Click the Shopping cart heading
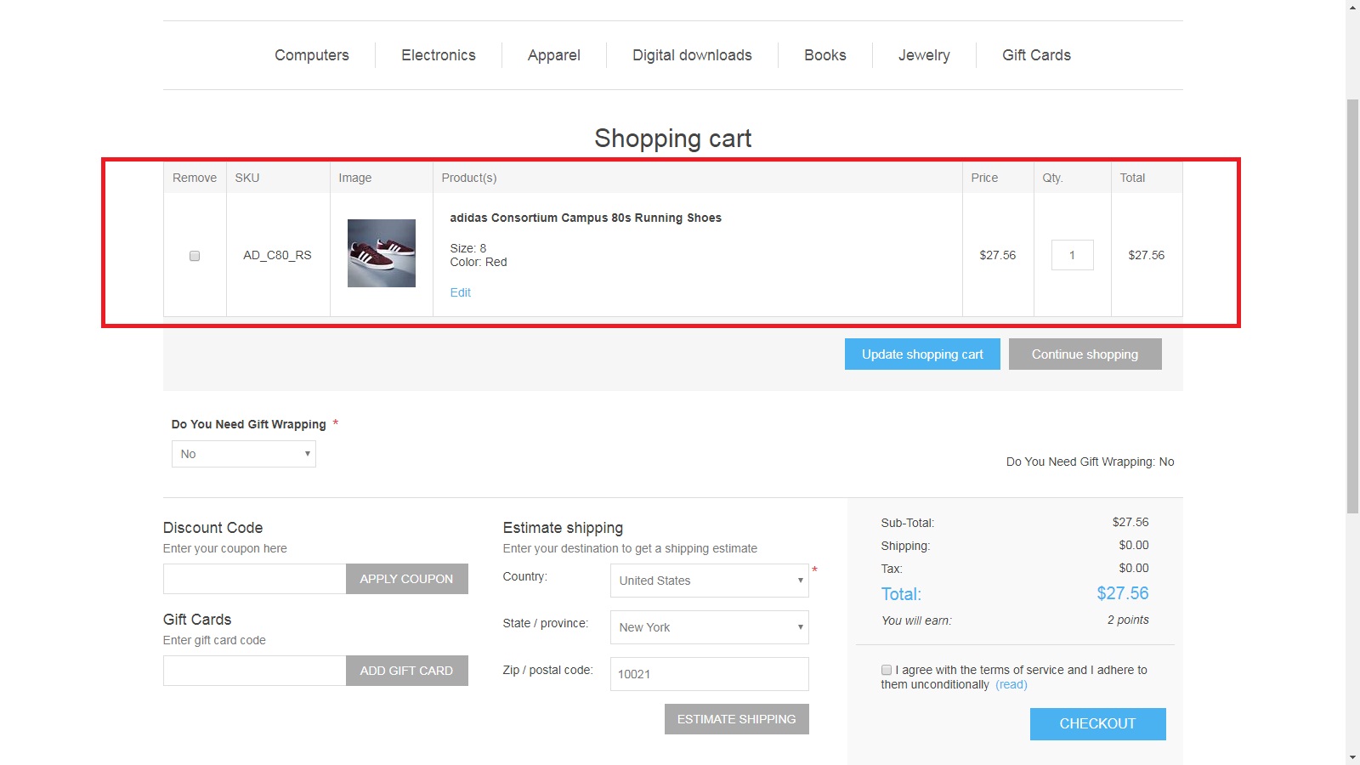Screen dimensions: 1360x765 (672, 139)
